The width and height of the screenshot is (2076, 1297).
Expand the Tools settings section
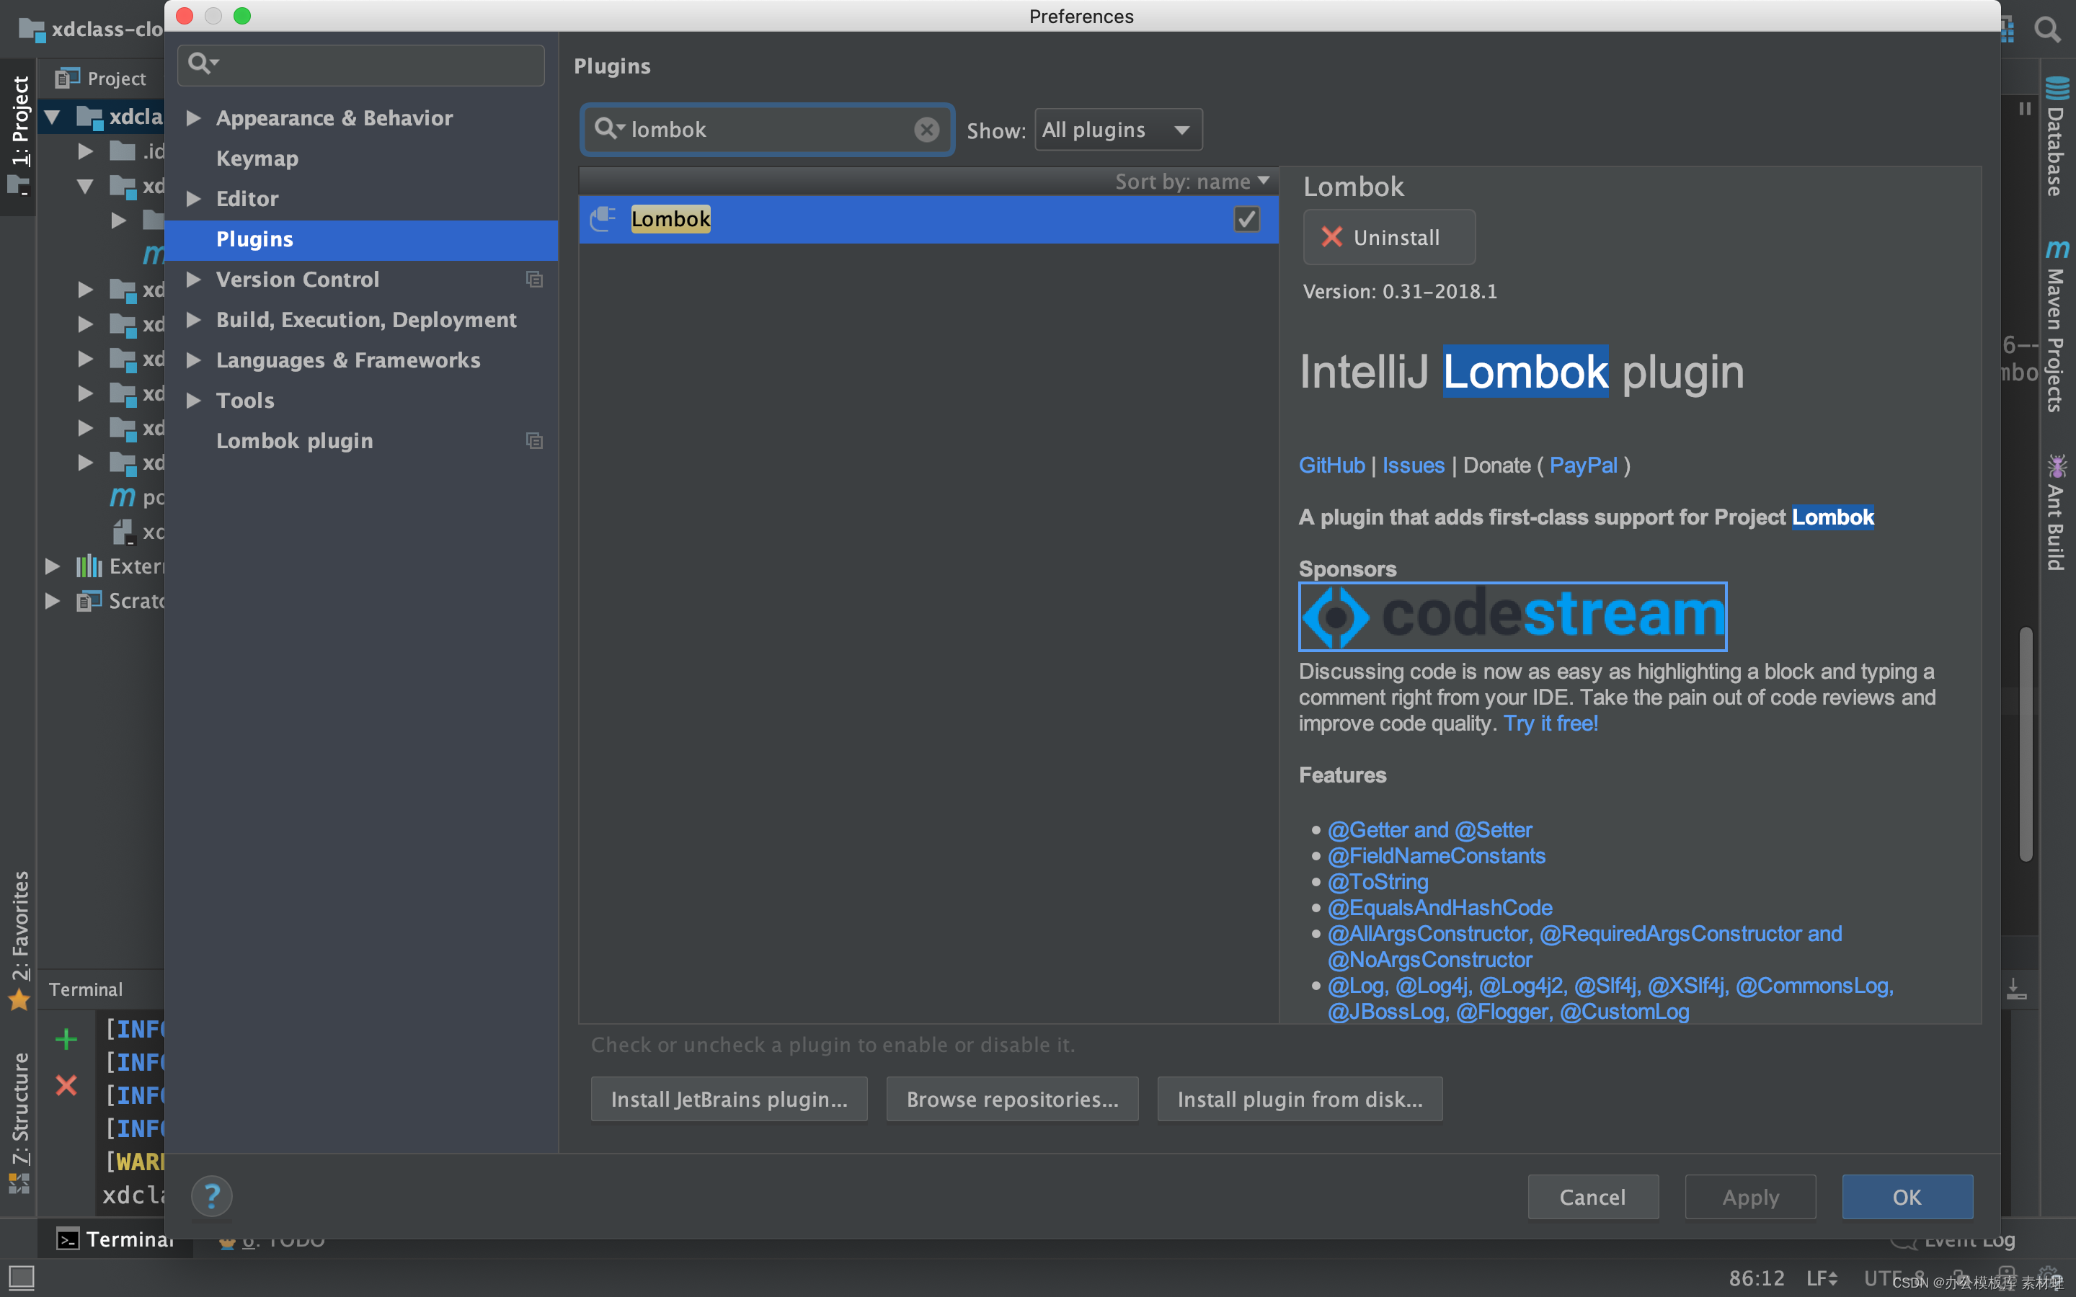(194, 400)
